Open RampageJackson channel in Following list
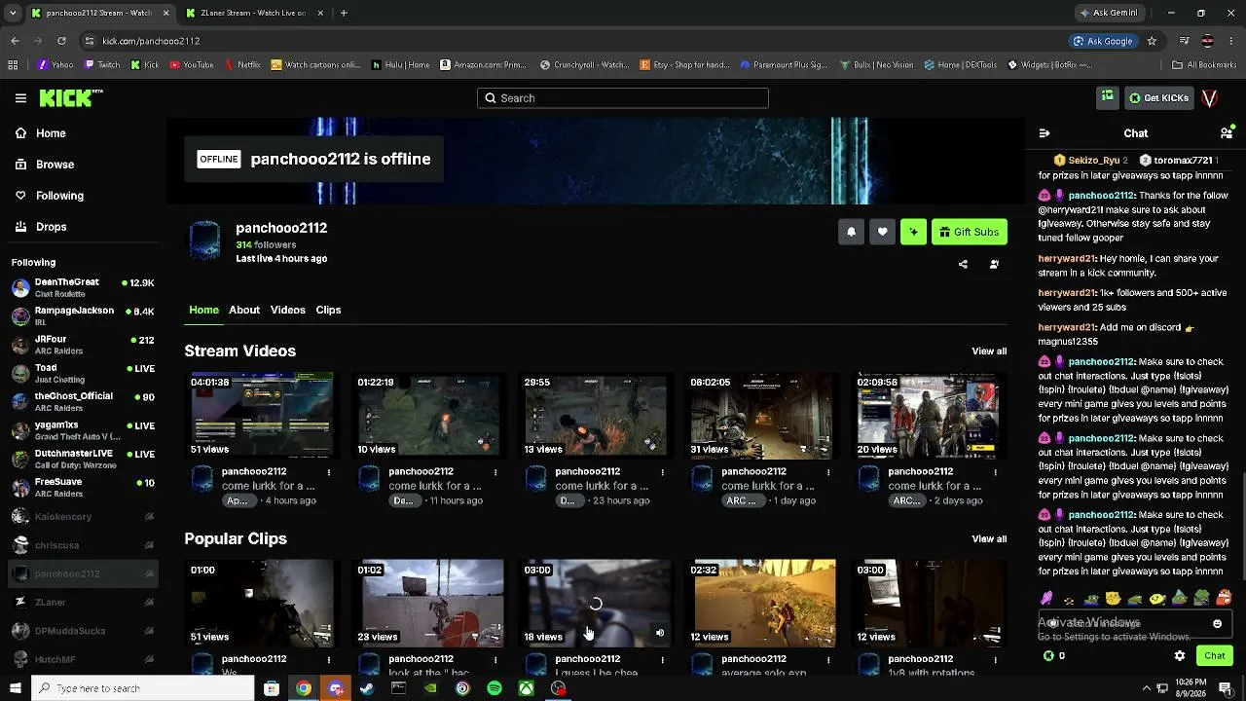 (x=83, y=315)
